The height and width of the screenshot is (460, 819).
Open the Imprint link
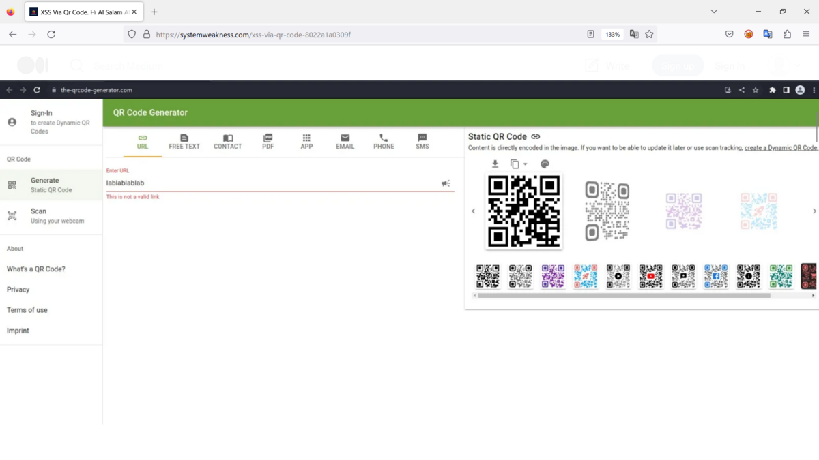coord(18,331)
